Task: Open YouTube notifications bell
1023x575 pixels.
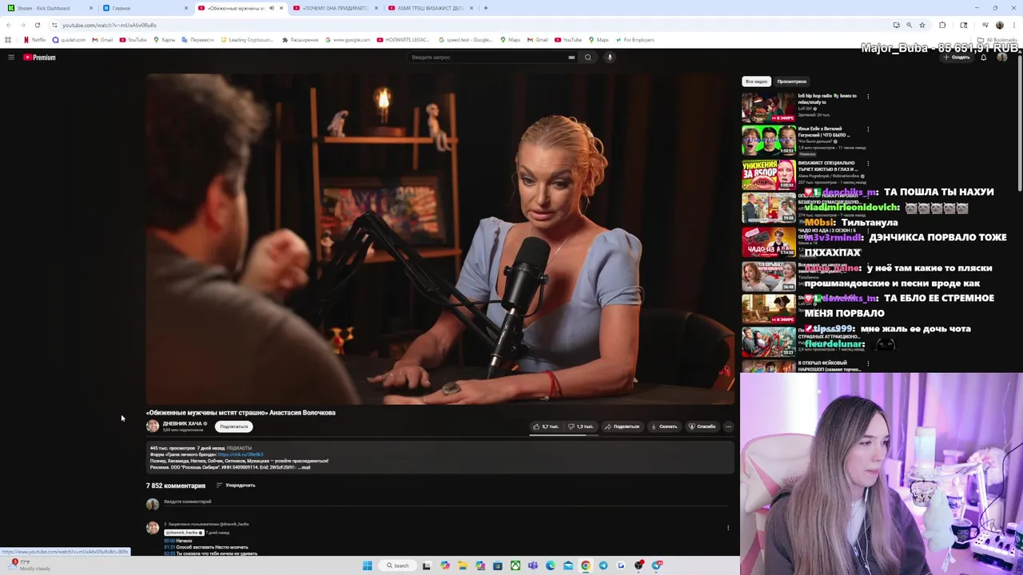Action: pos(983,57)
